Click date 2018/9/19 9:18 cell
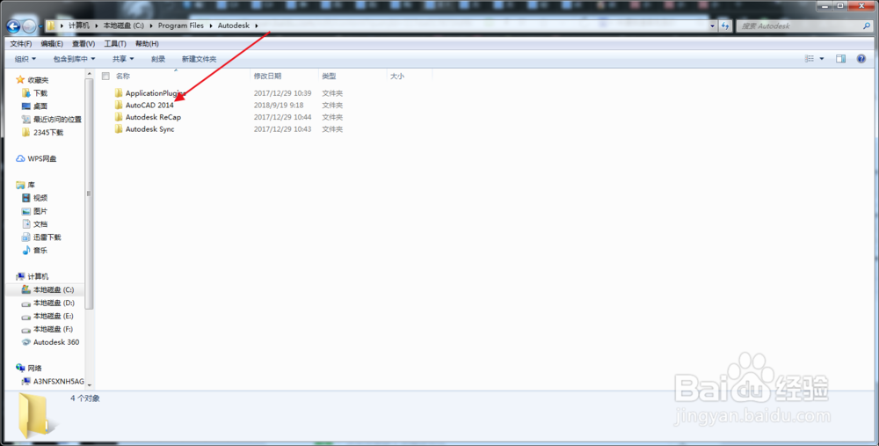This screenshot has width=879, height=446. pyautogui.click(x=279, y=105)
